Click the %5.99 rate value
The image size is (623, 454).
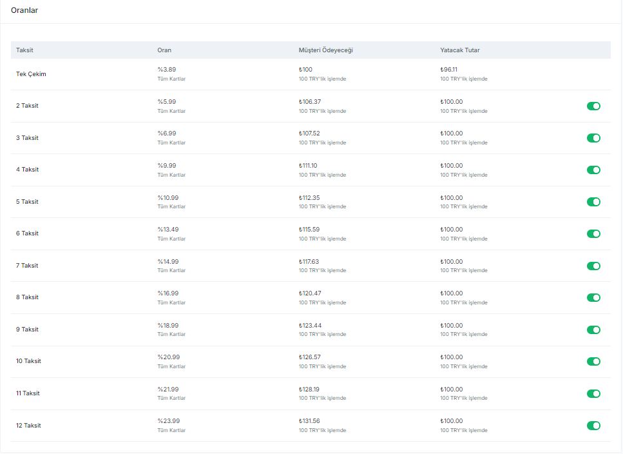(x=166, y=102)
